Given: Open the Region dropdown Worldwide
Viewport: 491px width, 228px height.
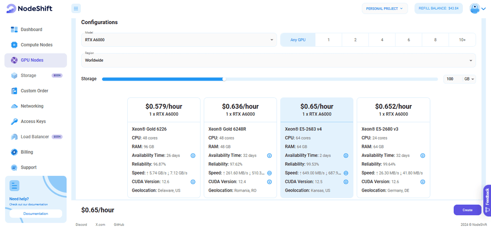Looking at the screenshot, I should pyautogui.click(x=278, y=60).
